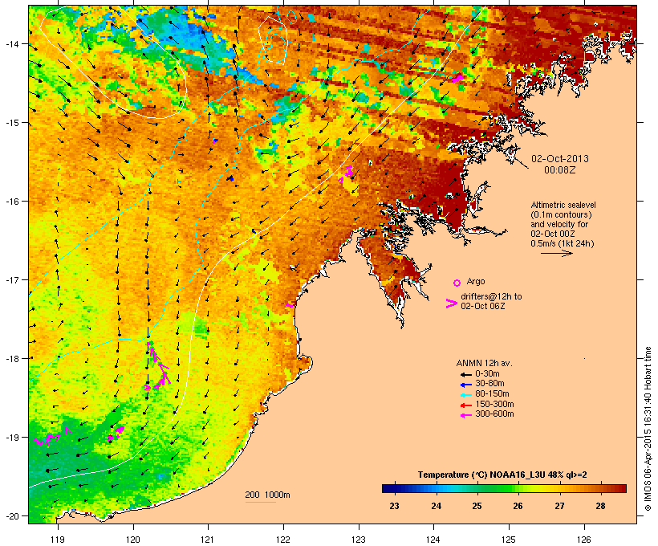658x546 pixels.
Task: Click the 0.5m/s velocity scale arrow
Action: (557, 253)
